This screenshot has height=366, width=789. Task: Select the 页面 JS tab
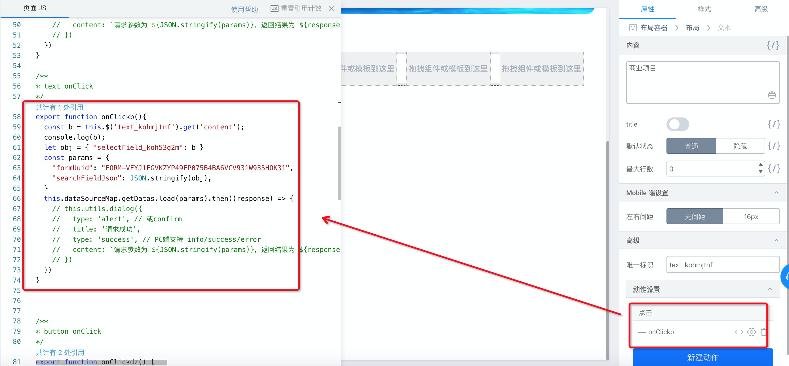35,8
